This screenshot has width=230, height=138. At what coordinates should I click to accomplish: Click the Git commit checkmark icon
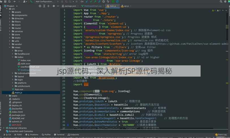click(91, 1)
